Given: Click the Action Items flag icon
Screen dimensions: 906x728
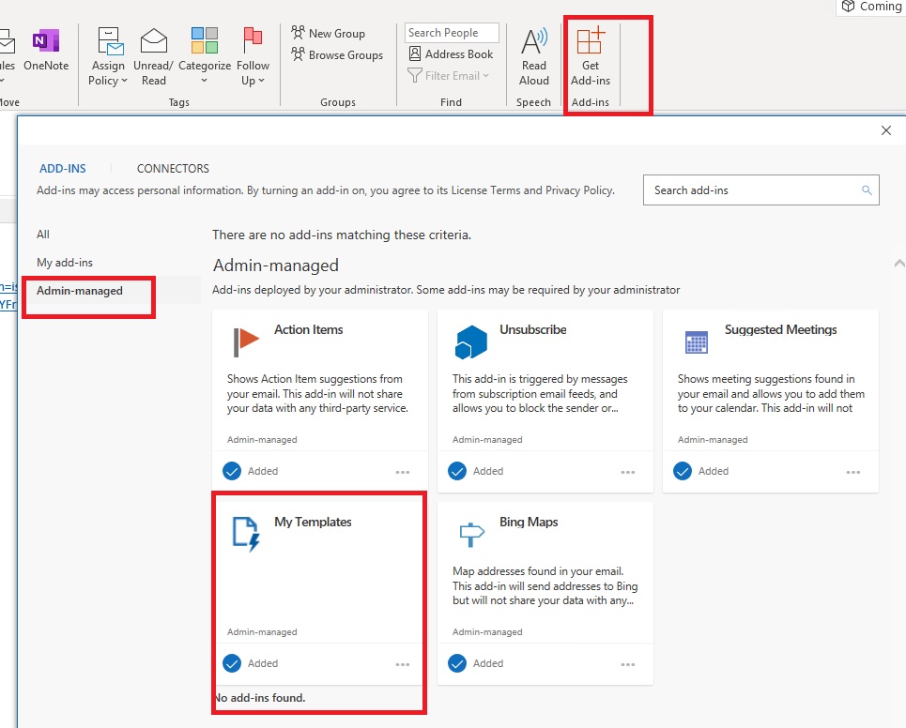Looking at the screenshot, I should tap(246, 342).
